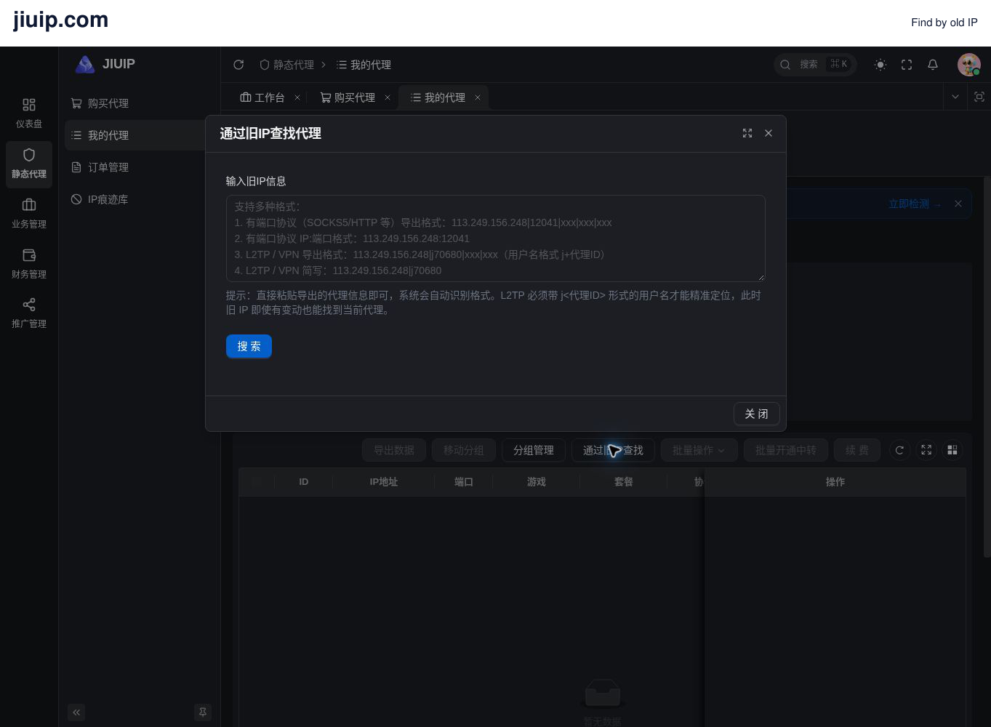Click the 分组管理 button
The width and height of the screenshot is (991, 727).
(534, 450)
